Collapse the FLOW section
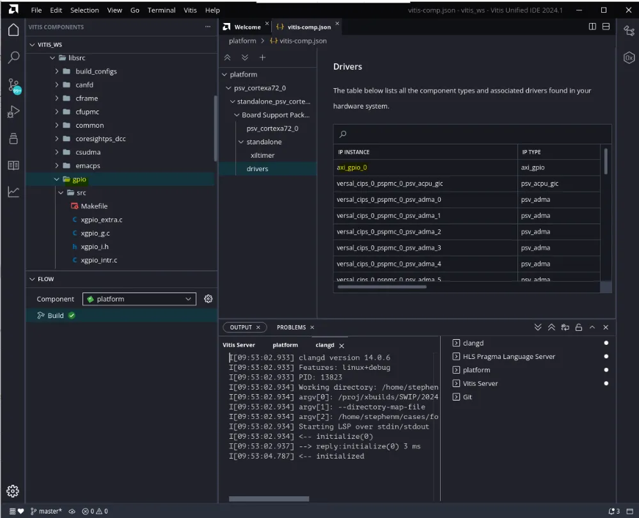The width and height of the screenshot is (639, 518). pos(45,279)
